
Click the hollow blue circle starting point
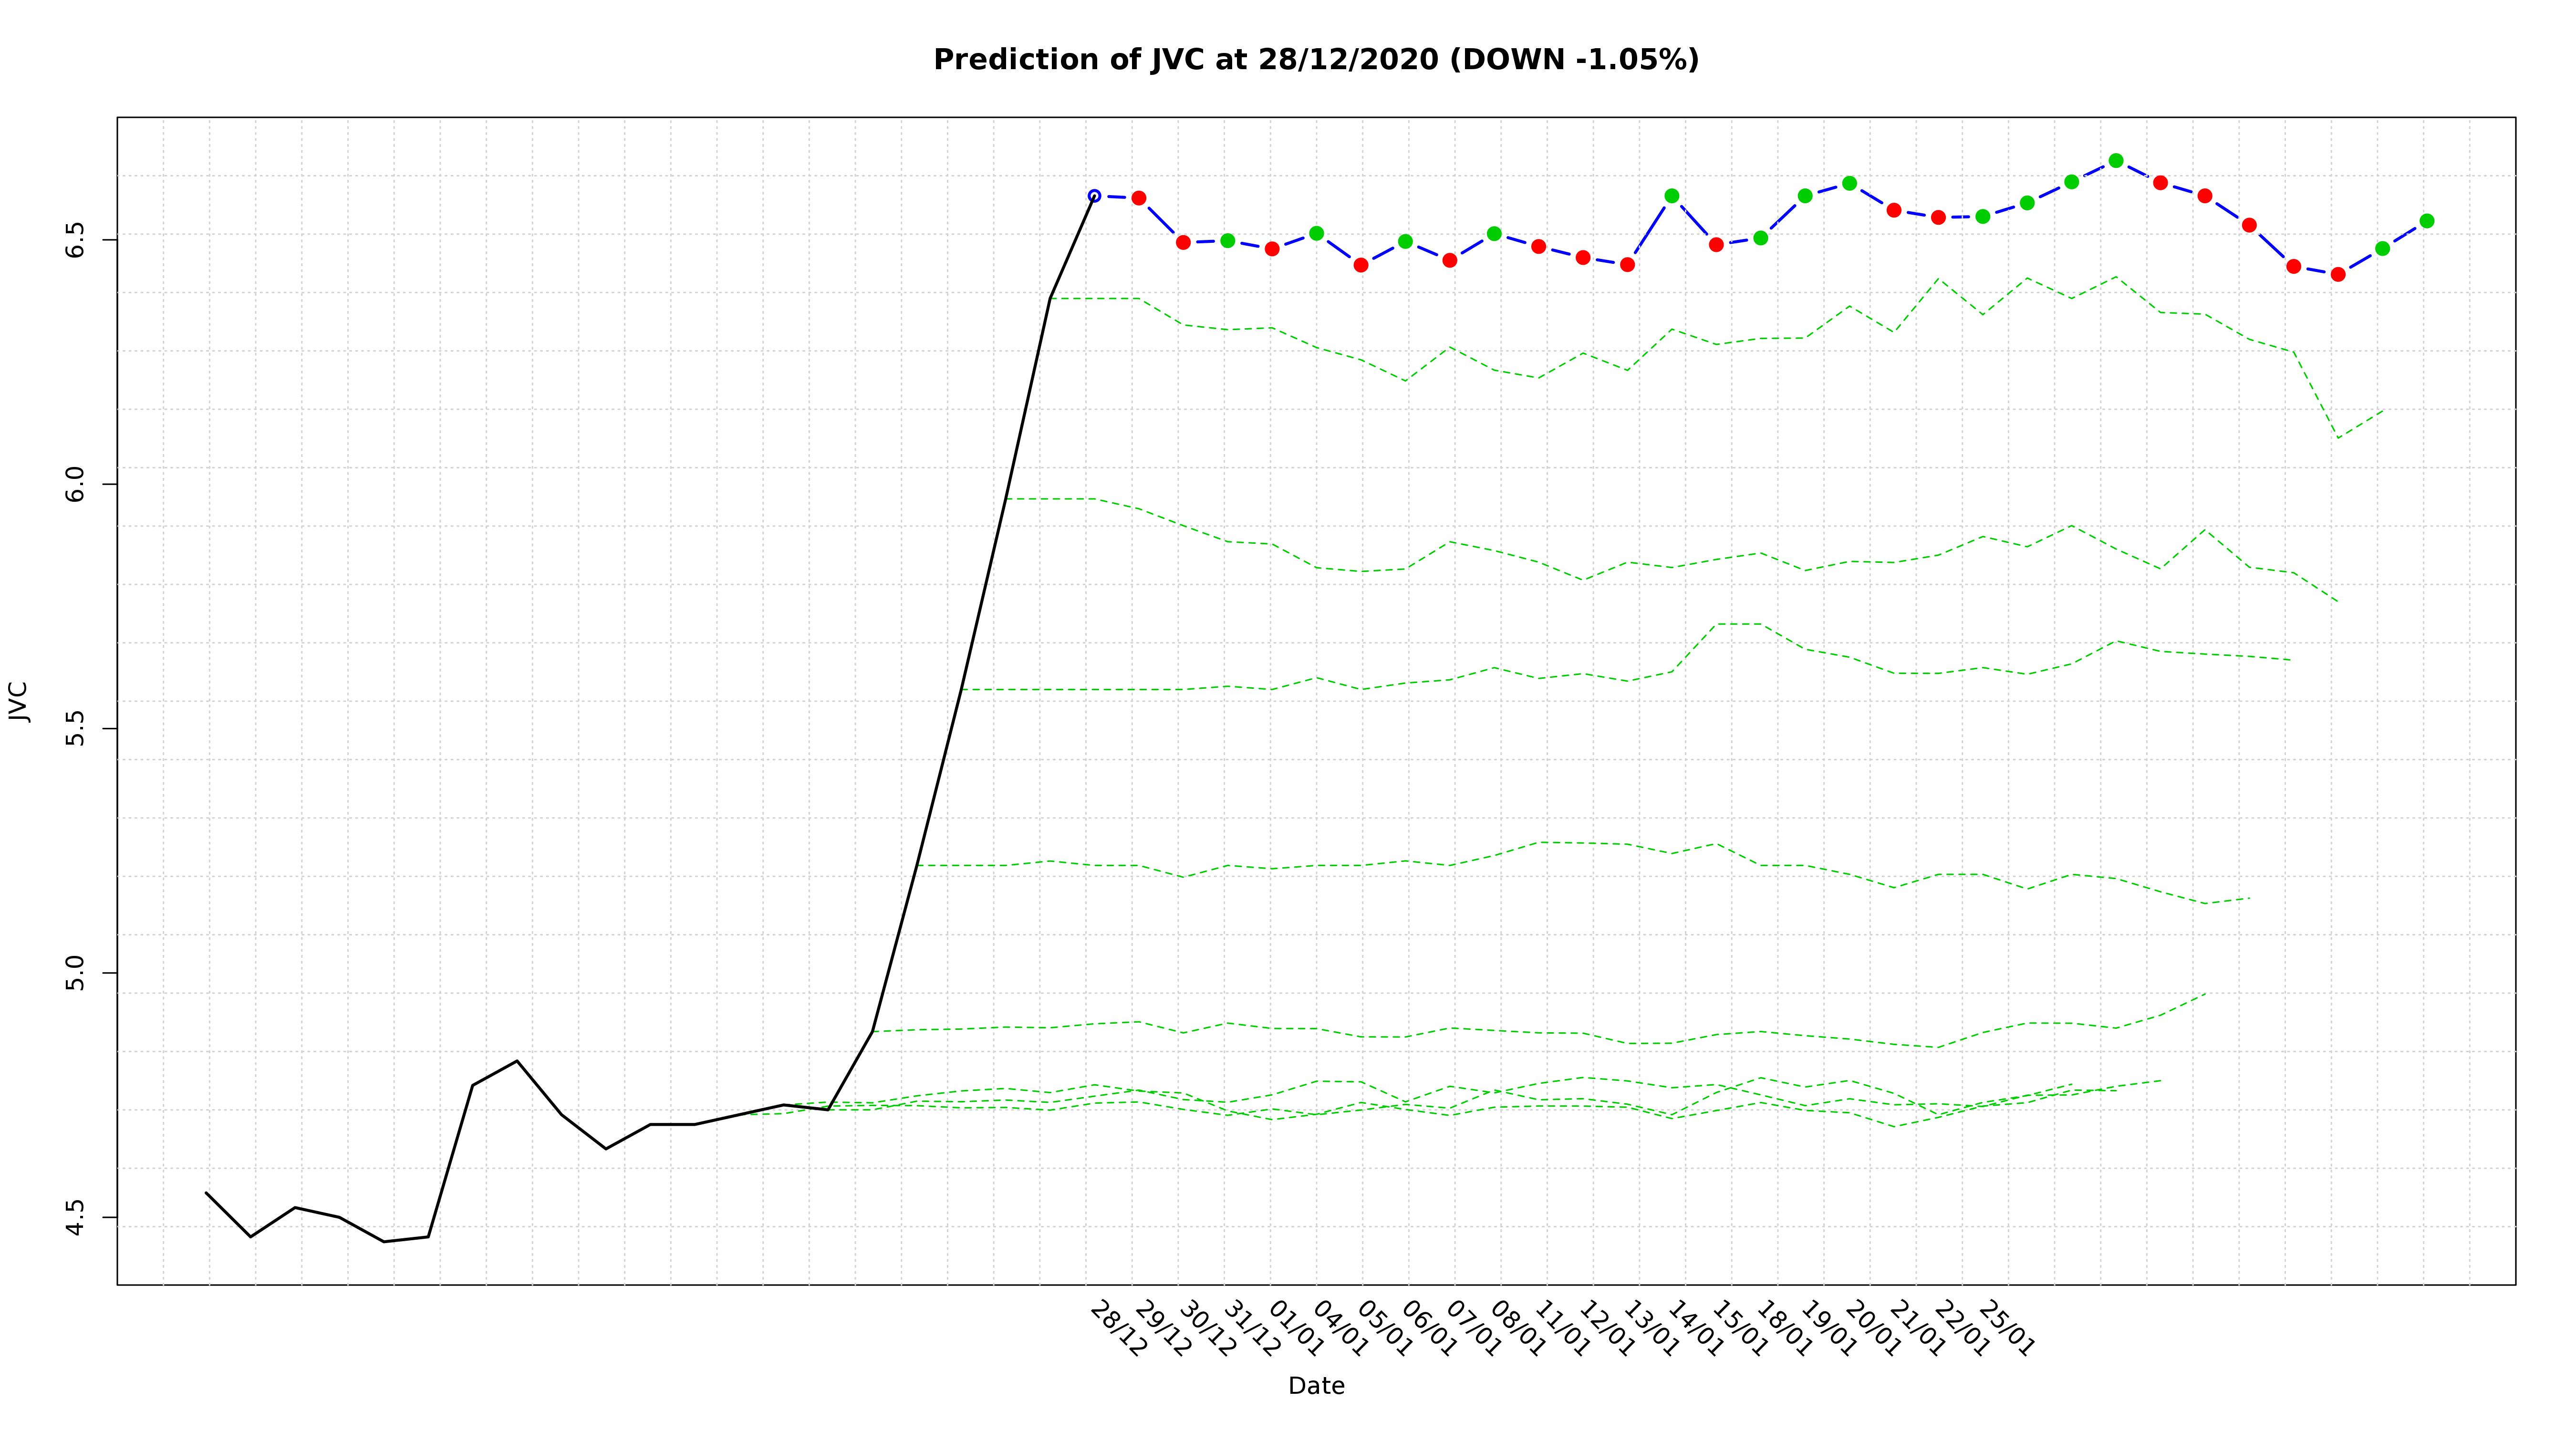1094,196
